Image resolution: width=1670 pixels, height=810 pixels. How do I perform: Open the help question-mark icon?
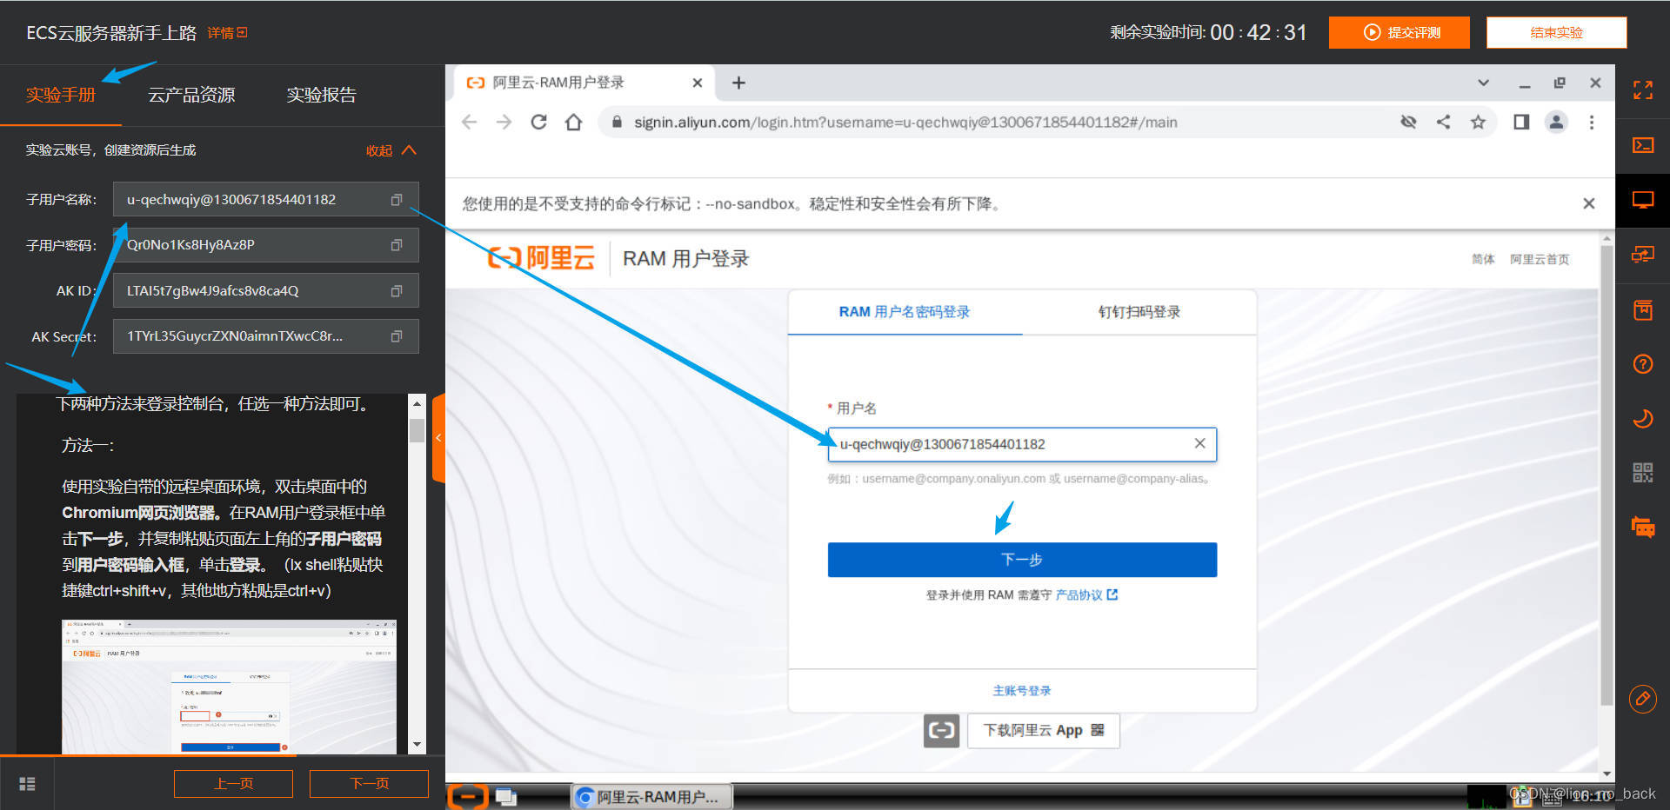pyautogui.click(x=1642, y=364)
